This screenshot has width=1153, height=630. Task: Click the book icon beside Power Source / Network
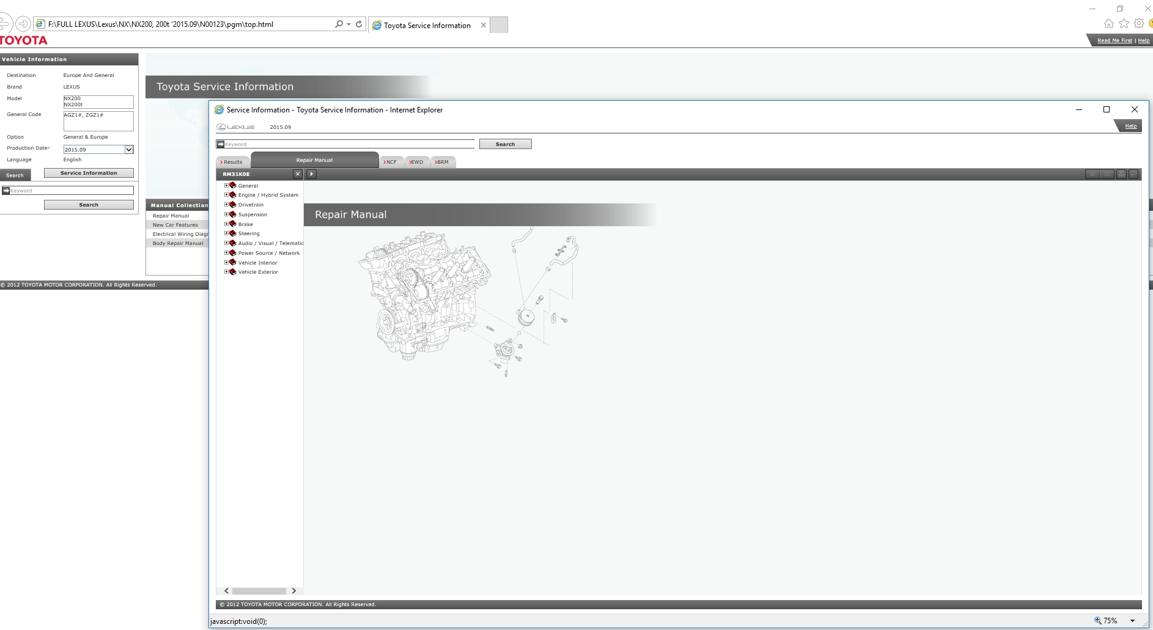coord(232,253)
